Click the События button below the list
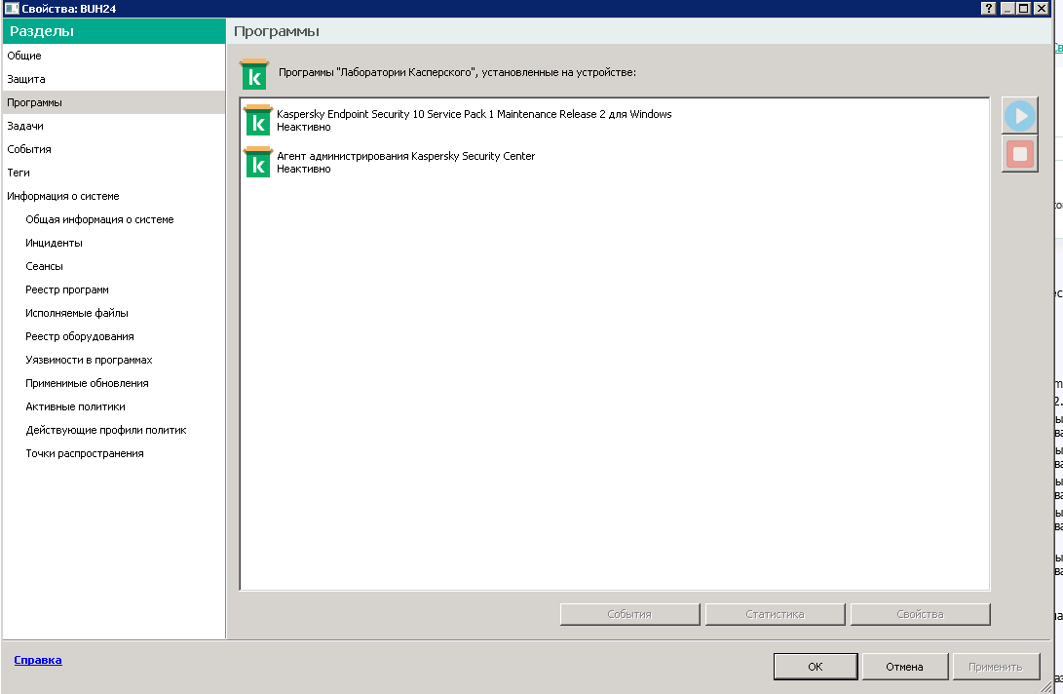Image resolution: width=1063 pixels, height=694 pixels. click(x=629, y=614)
